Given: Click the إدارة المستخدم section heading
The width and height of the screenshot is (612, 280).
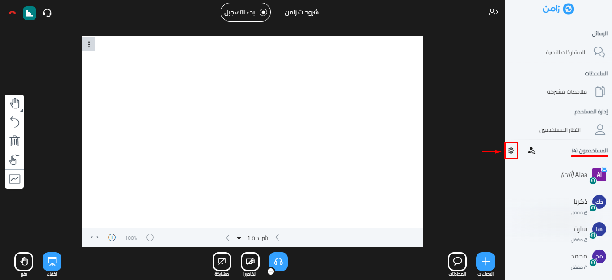Looking at the screenshot, I should (x=591, y=112).
